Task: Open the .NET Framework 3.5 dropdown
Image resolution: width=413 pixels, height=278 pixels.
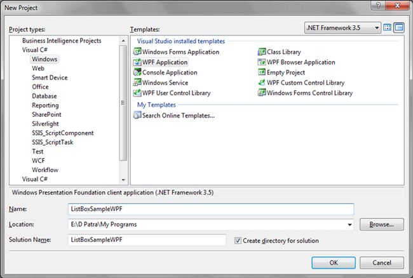Action: (x=377, y=28)
